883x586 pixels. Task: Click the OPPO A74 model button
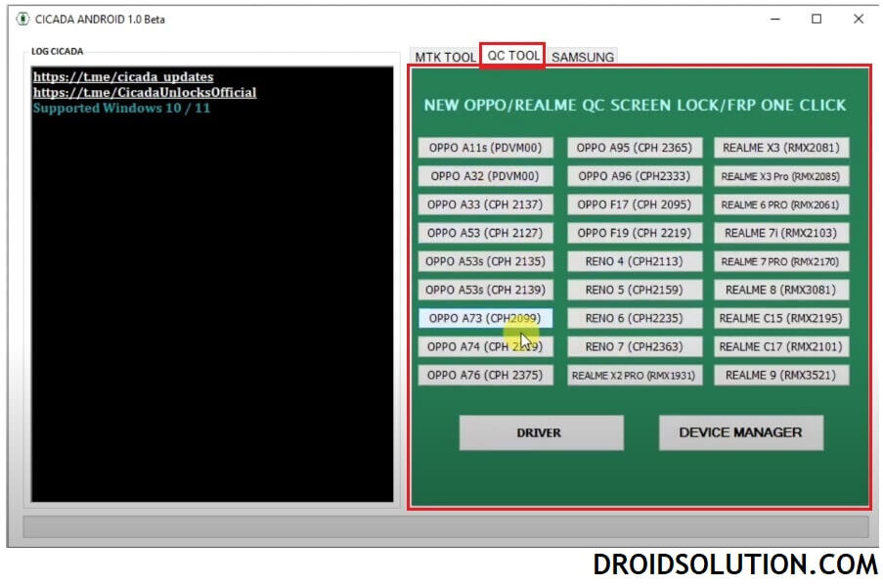pyautogui.click(x=485, y=346)
